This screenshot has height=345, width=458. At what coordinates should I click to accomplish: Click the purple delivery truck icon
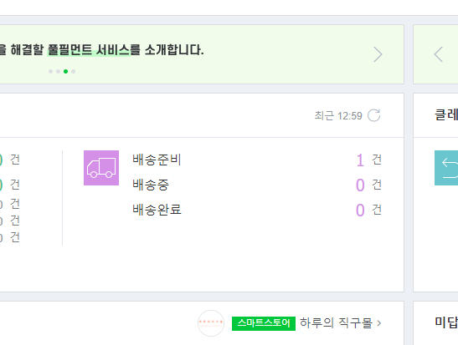tap(101, 168)
